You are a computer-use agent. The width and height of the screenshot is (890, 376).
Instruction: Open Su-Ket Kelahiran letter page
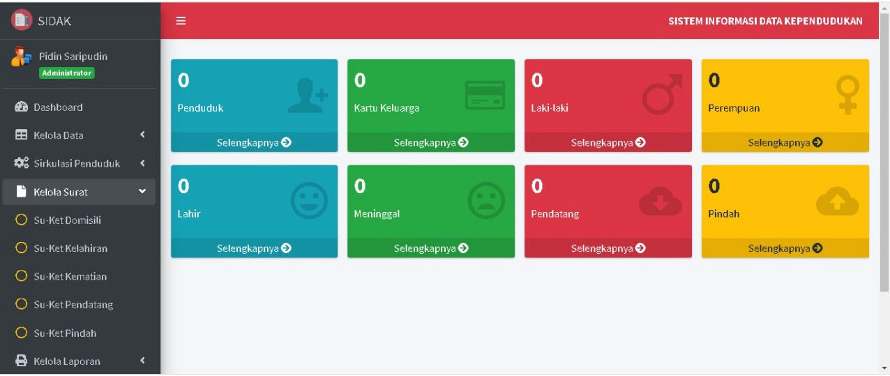click(70, 248)
